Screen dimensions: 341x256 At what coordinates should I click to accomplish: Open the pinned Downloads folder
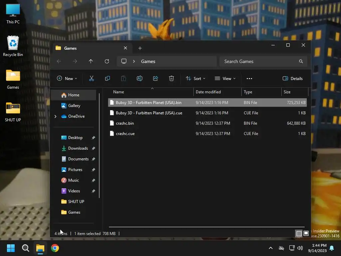coord(74,148)
